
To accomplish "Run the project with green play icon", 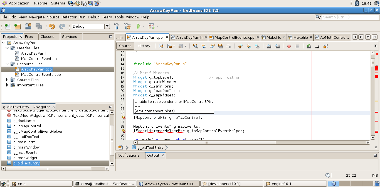I will [x=139, y=26].
